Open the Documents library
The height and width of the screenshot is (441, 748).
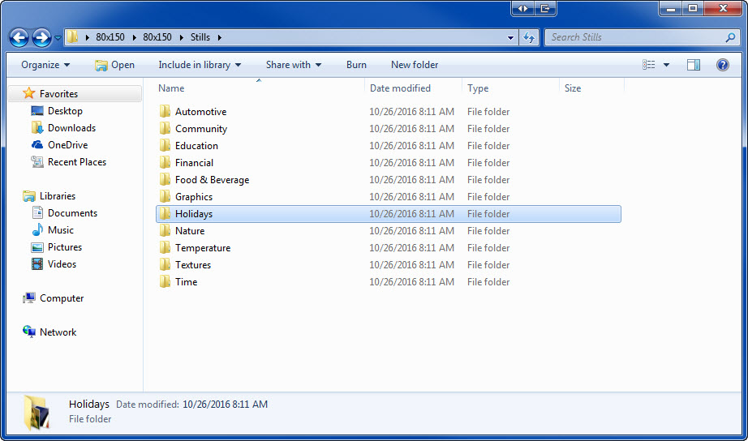click(72, 213)
